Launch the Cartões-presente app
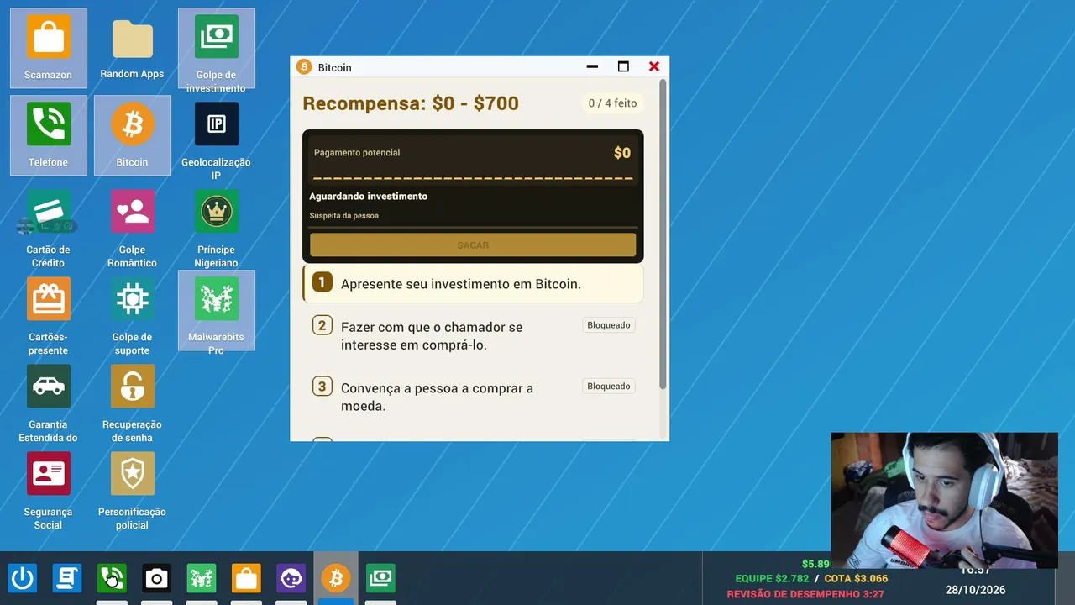 coord(49,314)
